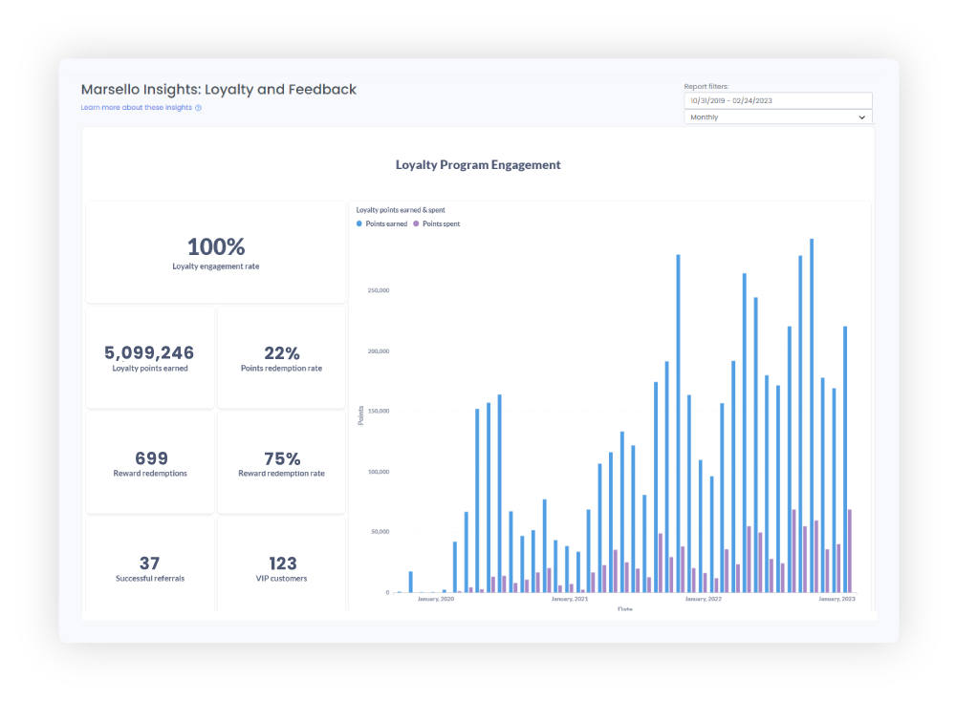Click the 'Marsello Insights: Loyalty and Feedback' title

[x=219, y=90]
